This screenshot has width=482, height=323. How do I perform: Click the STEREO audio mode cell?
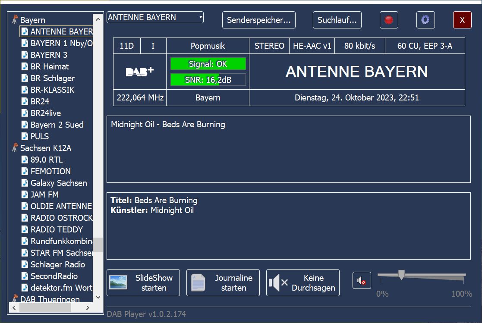tap(269, 46)
